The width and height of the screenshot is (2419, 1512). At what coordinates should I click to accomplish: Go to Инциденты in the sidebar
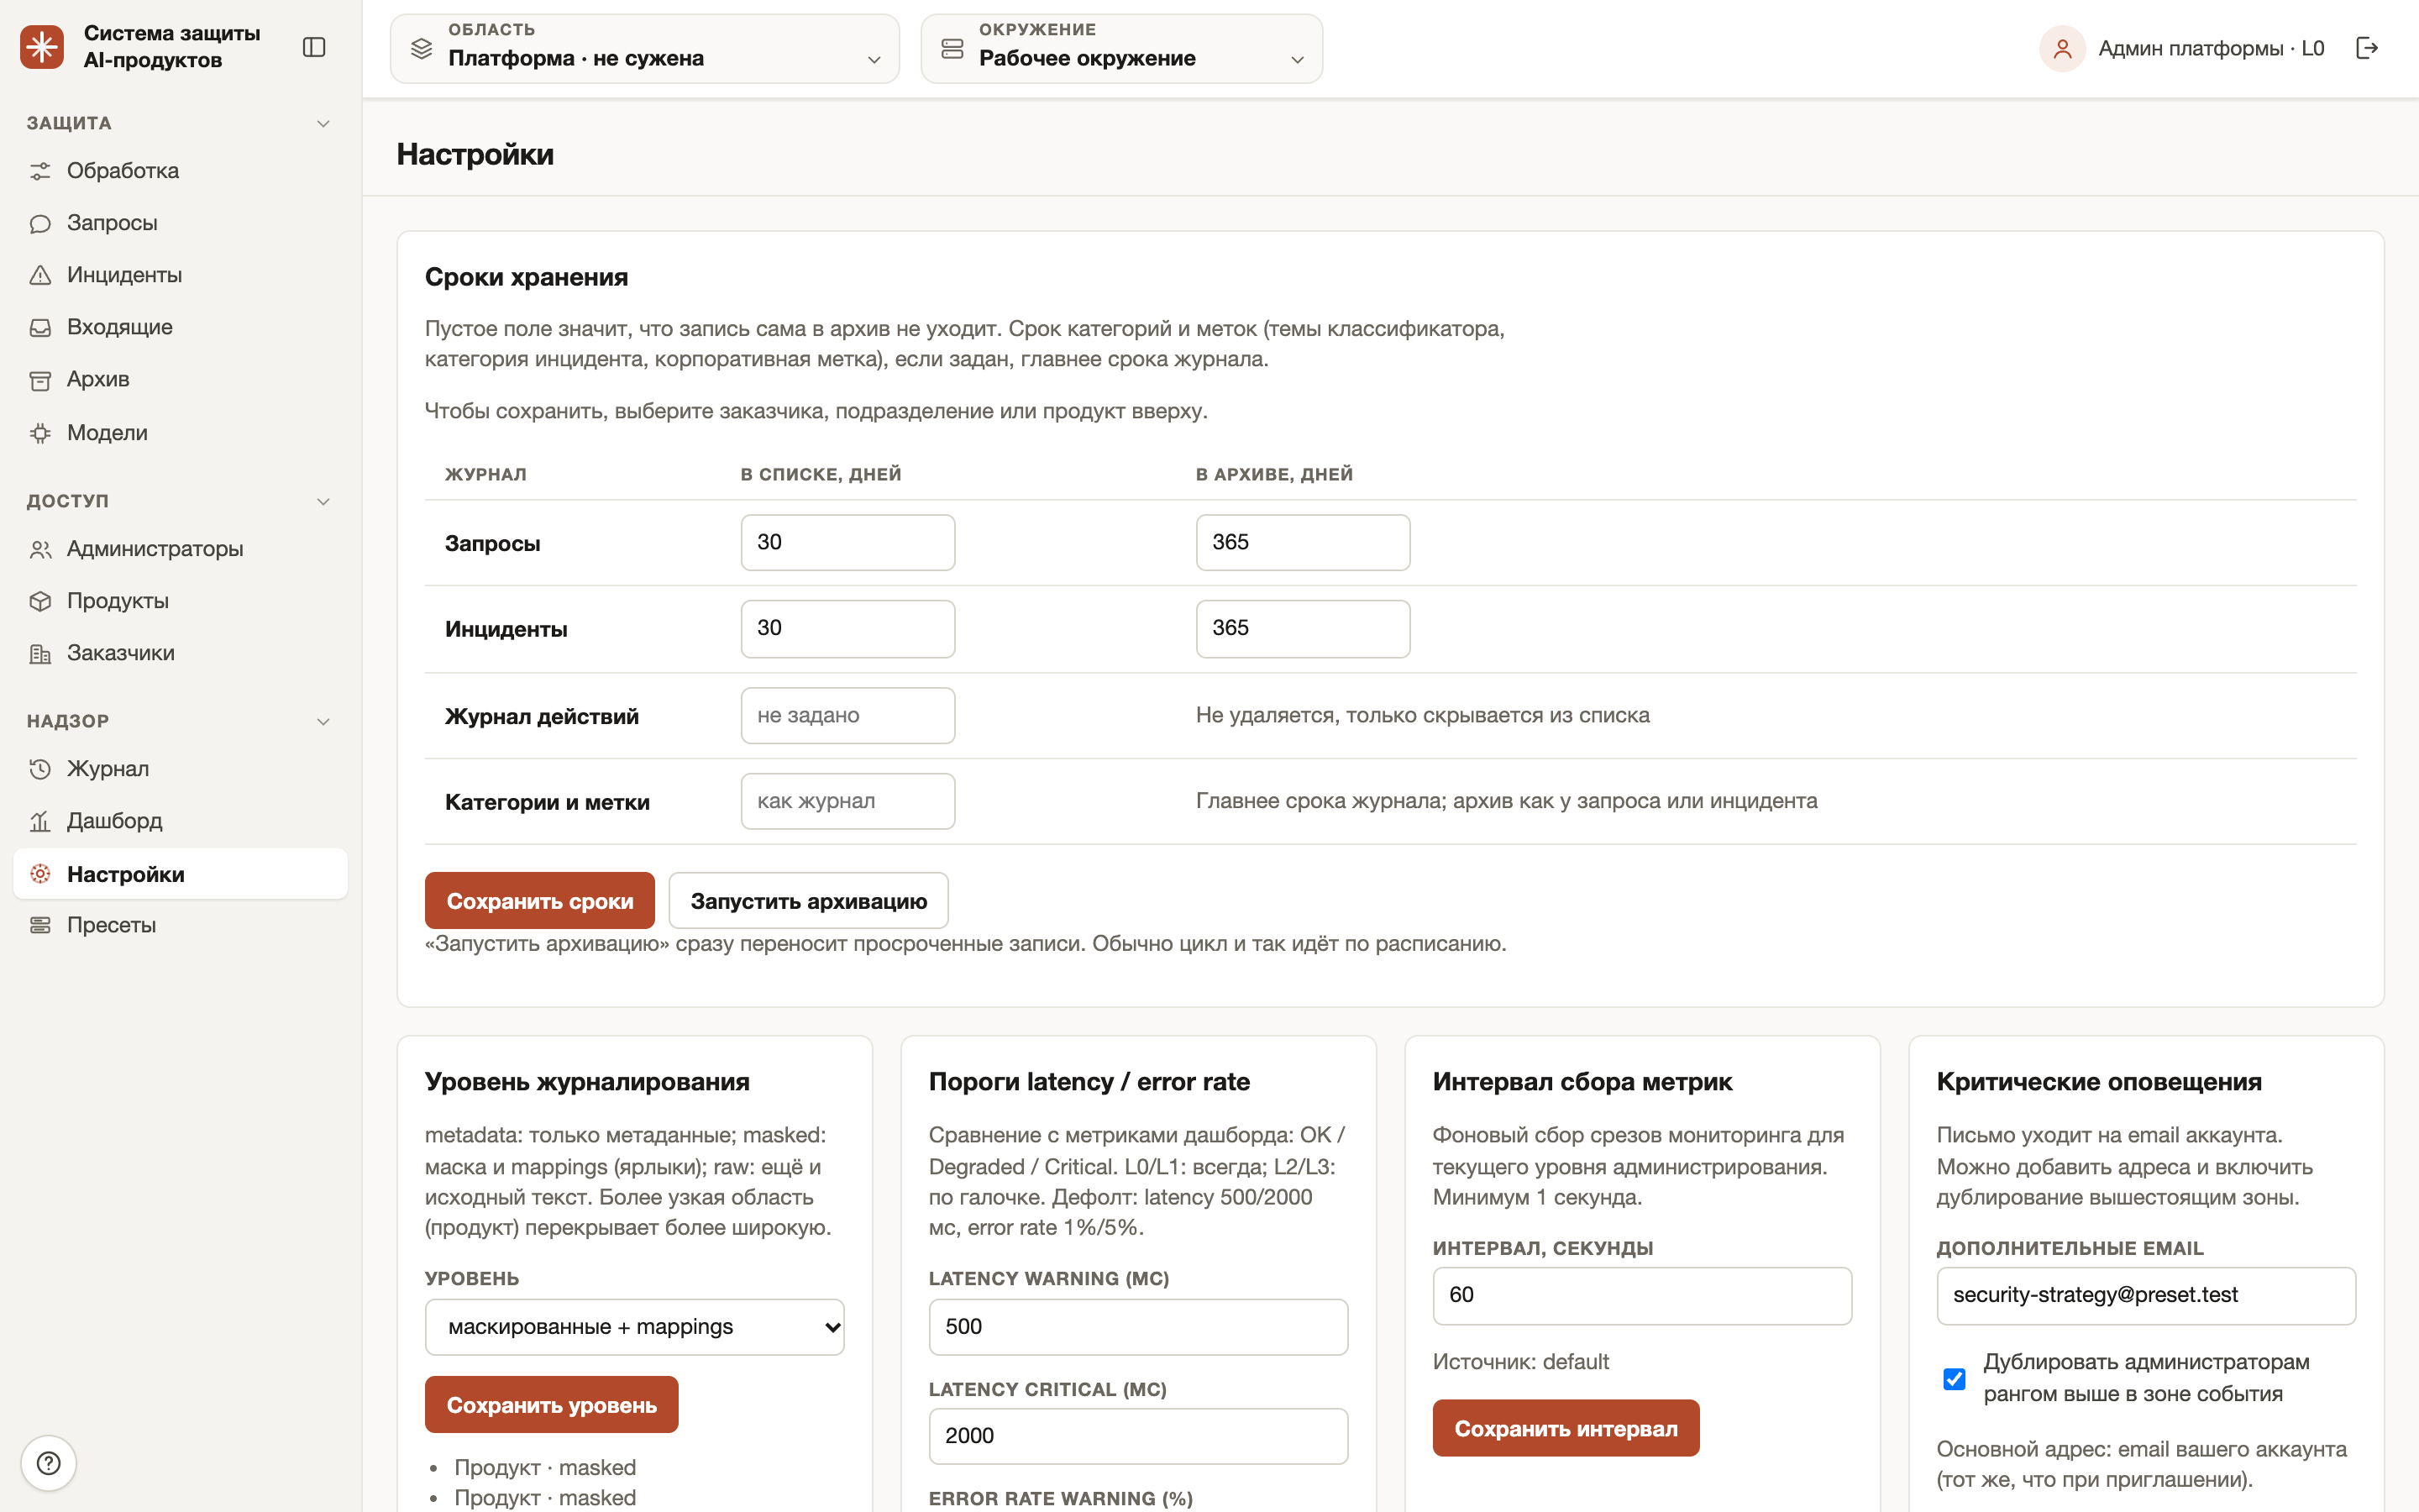pyautogui.click(x=180, y=275)
